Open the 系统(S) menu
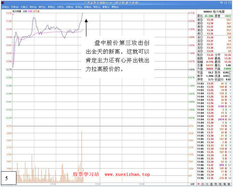 (x=5, y=7)
